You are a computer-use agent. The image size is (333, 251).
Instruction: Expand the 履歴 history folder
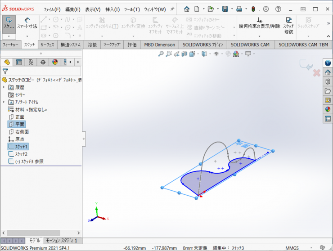click(4, 87)
